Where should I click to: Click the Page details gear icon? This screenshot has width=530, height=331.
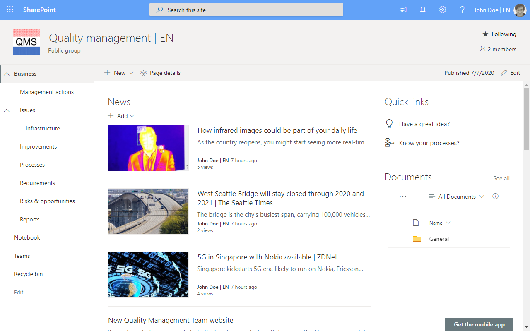coord(144,73)
